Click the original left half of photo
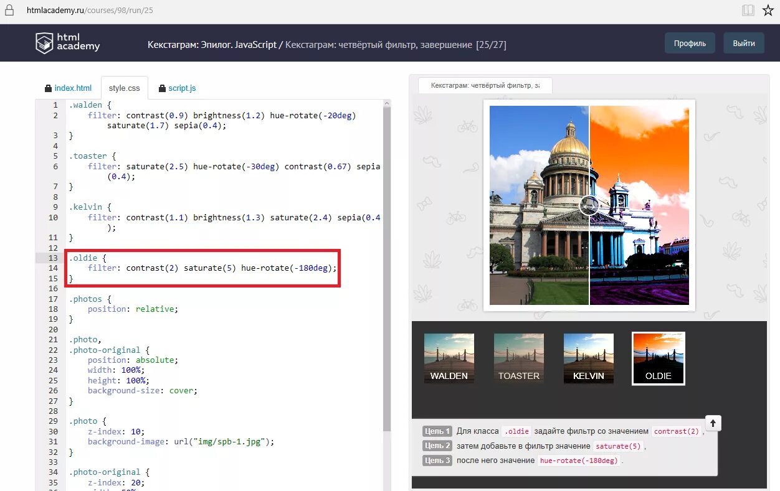 (x=539, y=205)
